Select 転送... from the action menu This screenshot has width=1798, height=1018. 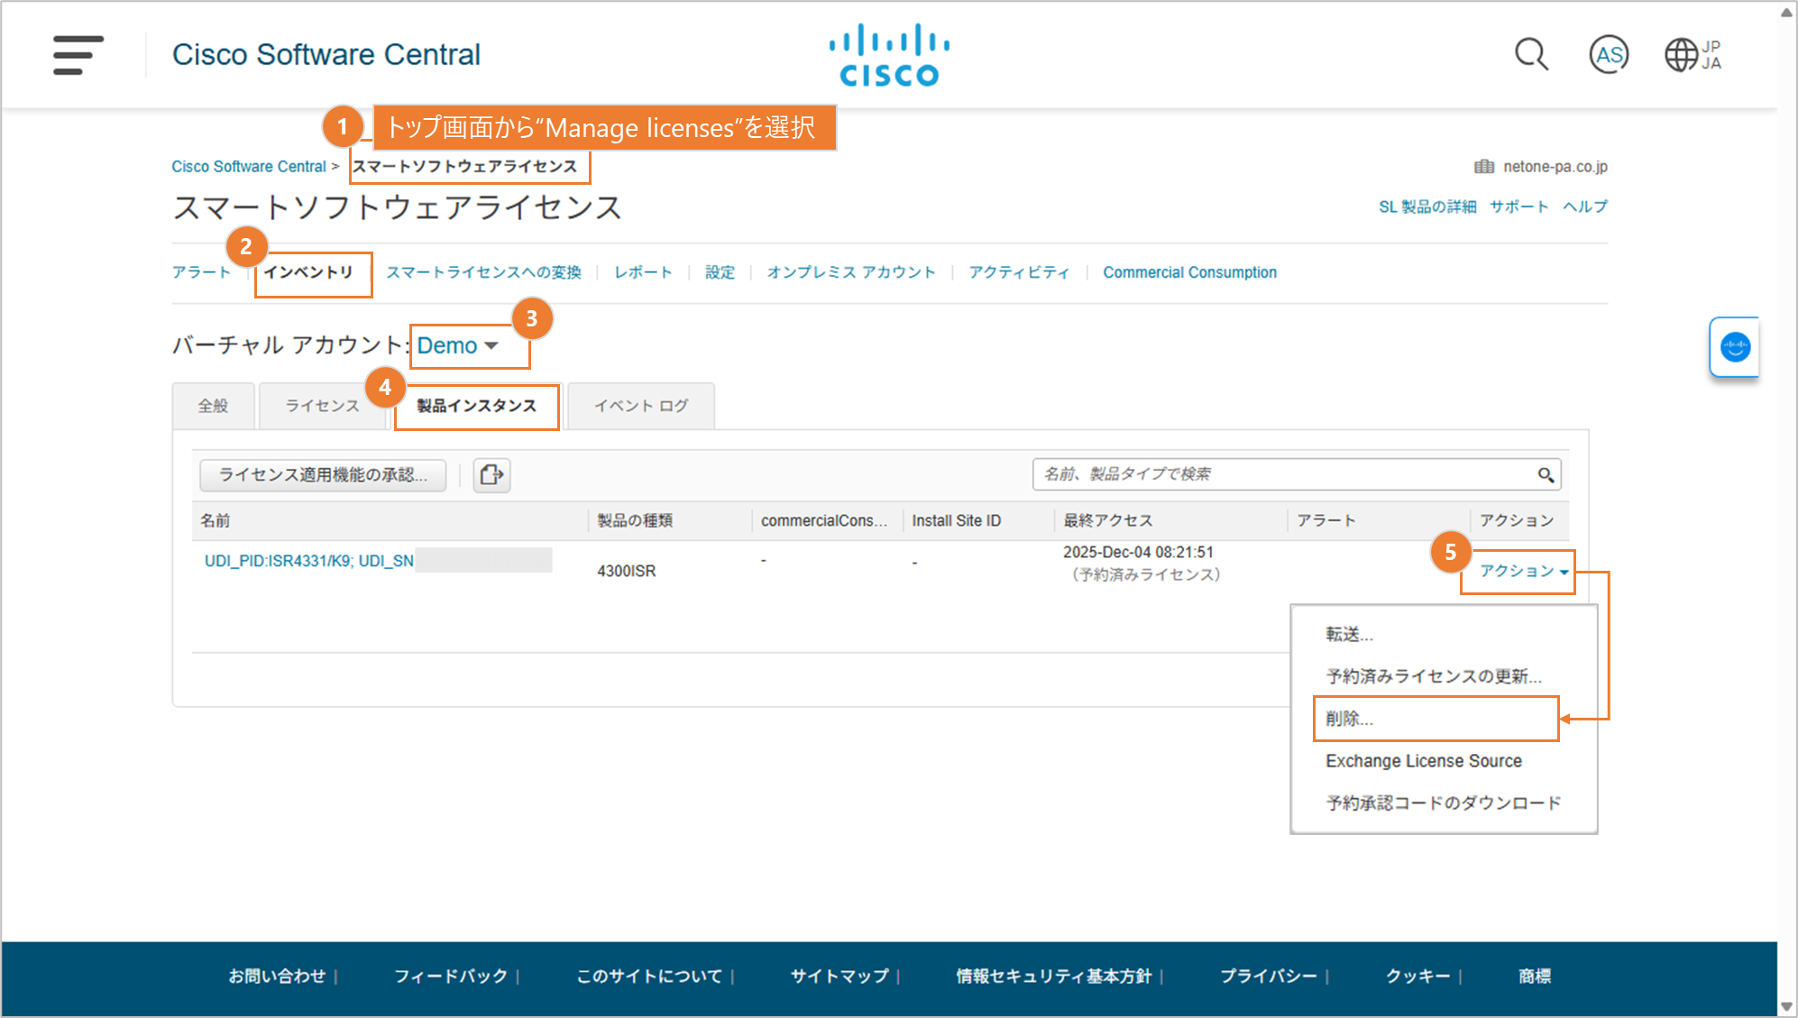[1349, 635]
